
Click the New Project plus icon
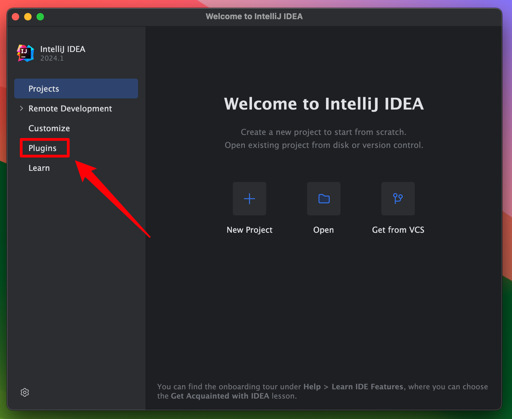pos(249,199)
